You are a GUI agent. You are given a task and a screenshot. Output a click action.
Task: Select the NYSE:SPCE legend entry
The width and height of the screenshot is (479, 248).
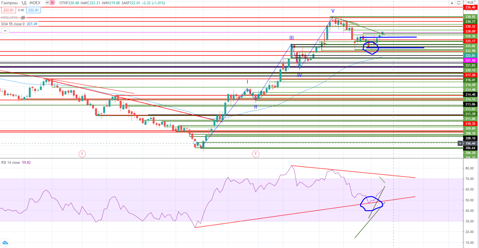point(10,18)
